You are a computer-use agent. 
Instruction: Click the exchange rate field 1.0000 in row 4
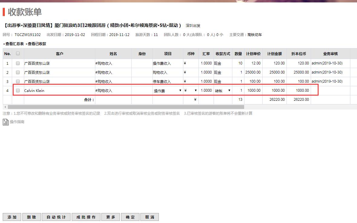pyautogui.click(x=206, y=90)
